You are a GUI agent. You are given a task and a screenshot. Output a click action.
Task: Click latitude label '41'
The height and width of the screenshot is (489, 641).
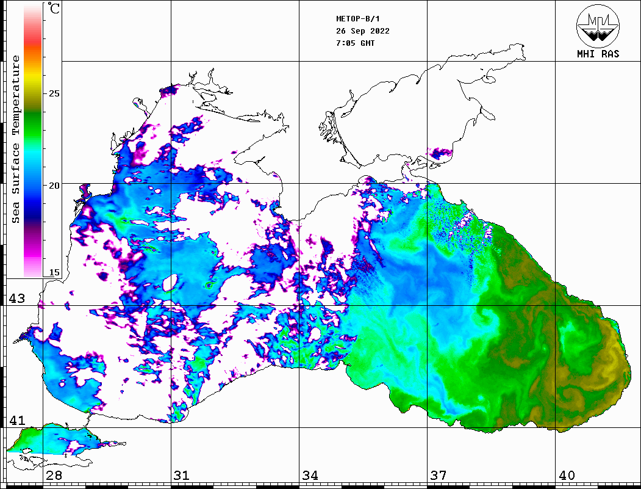click(x=17, y=420)
